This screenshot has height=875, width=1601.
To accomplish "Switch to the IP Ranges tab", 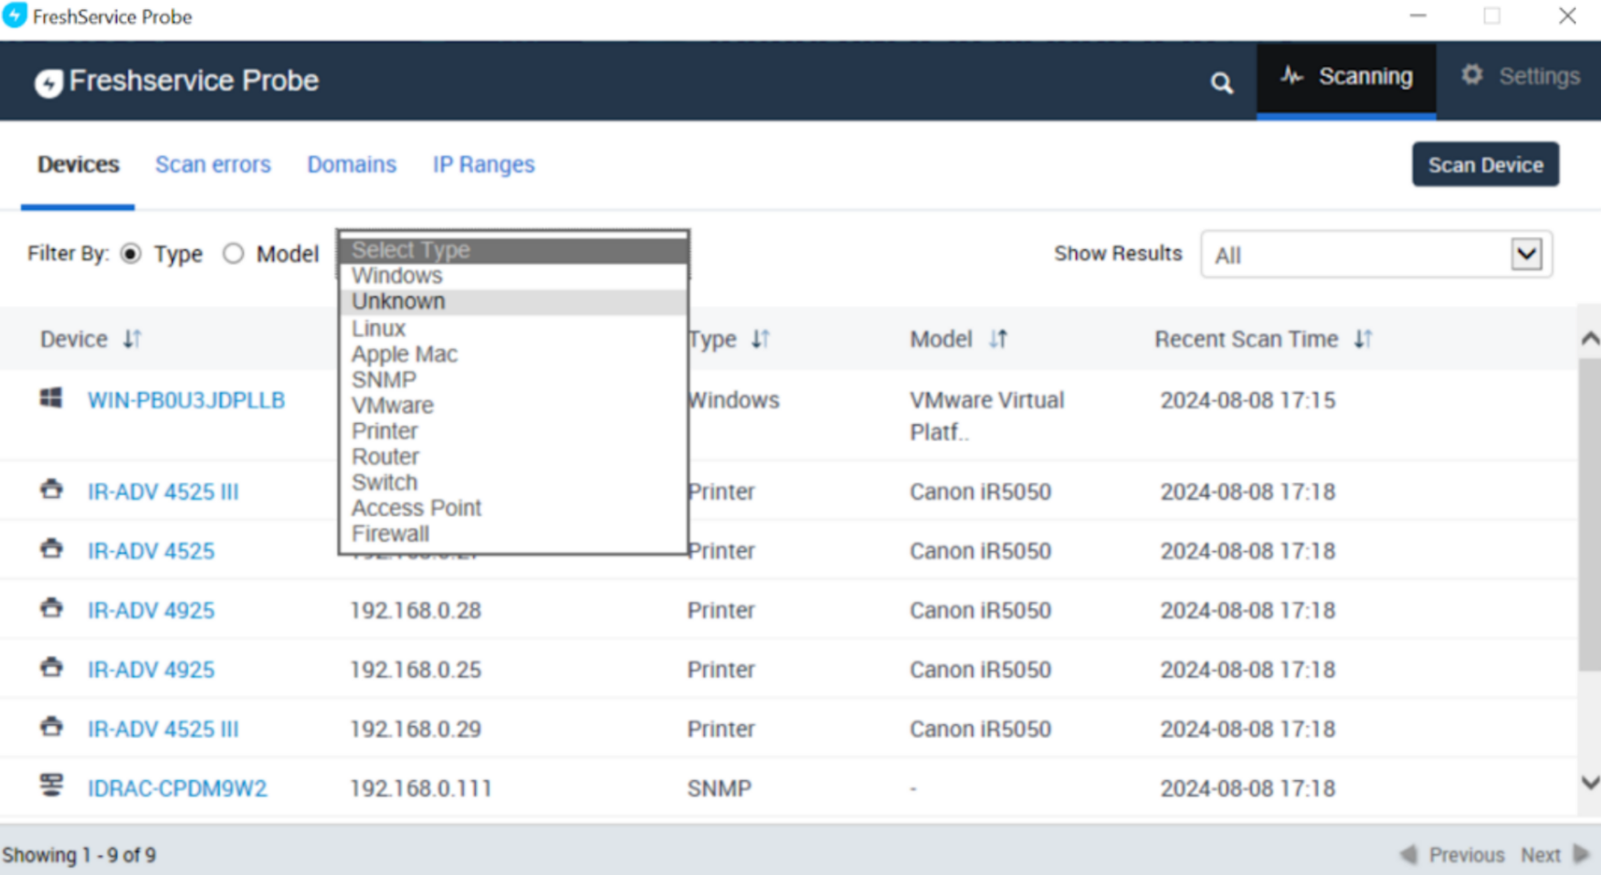I will click(483, 164).
